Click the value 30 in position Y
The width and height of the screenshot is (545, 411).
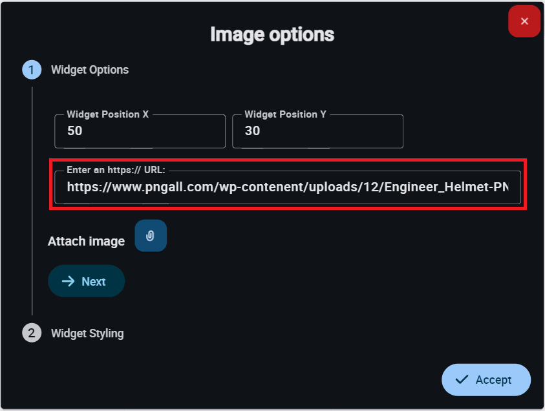point(253,131)
